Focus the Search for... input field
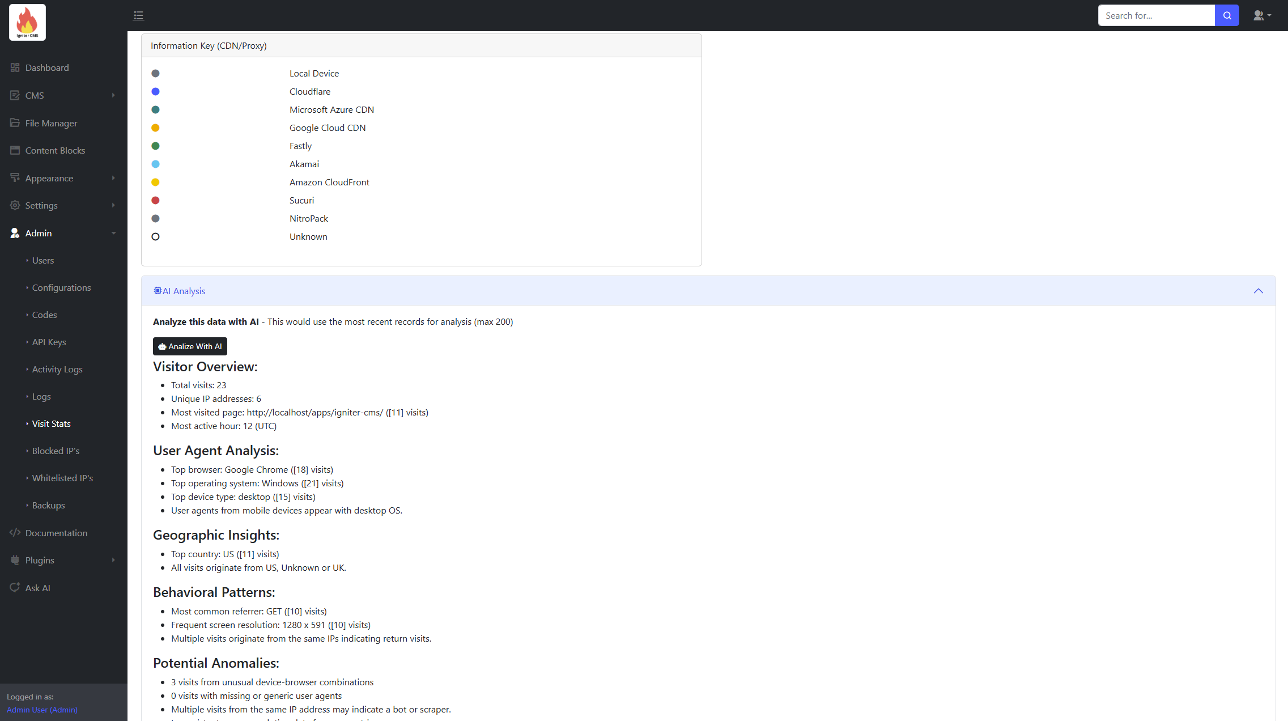Viewport: 1288px width, 721px height. [1156, 16]
